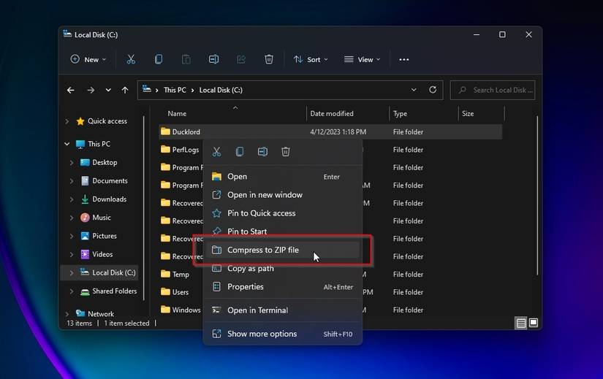Screen dimensions: 603x379
Task: Sort by Name column header
Action: pyautogui.click(x=177, y=113)
